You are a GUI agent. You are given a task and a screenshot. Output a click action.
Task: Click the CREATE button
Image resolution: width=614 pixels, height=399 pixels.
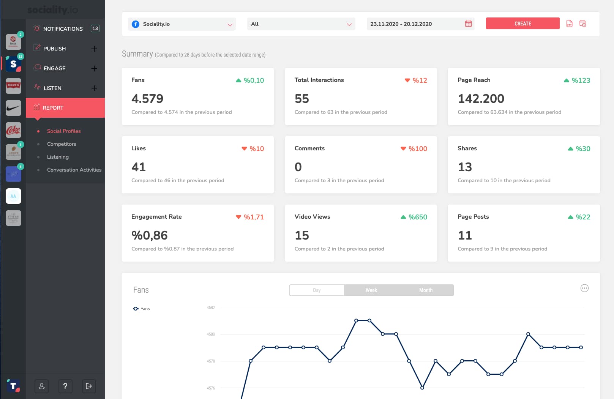point(522,24)
